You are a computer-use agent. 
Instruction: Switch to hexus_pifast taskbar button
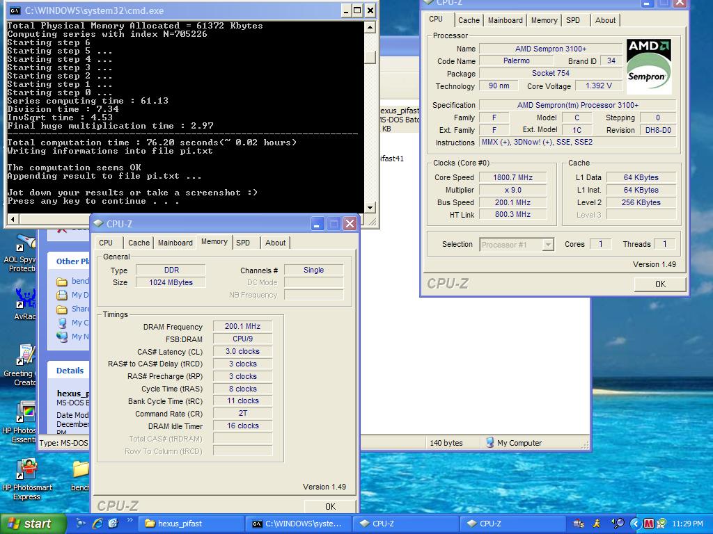191,524
